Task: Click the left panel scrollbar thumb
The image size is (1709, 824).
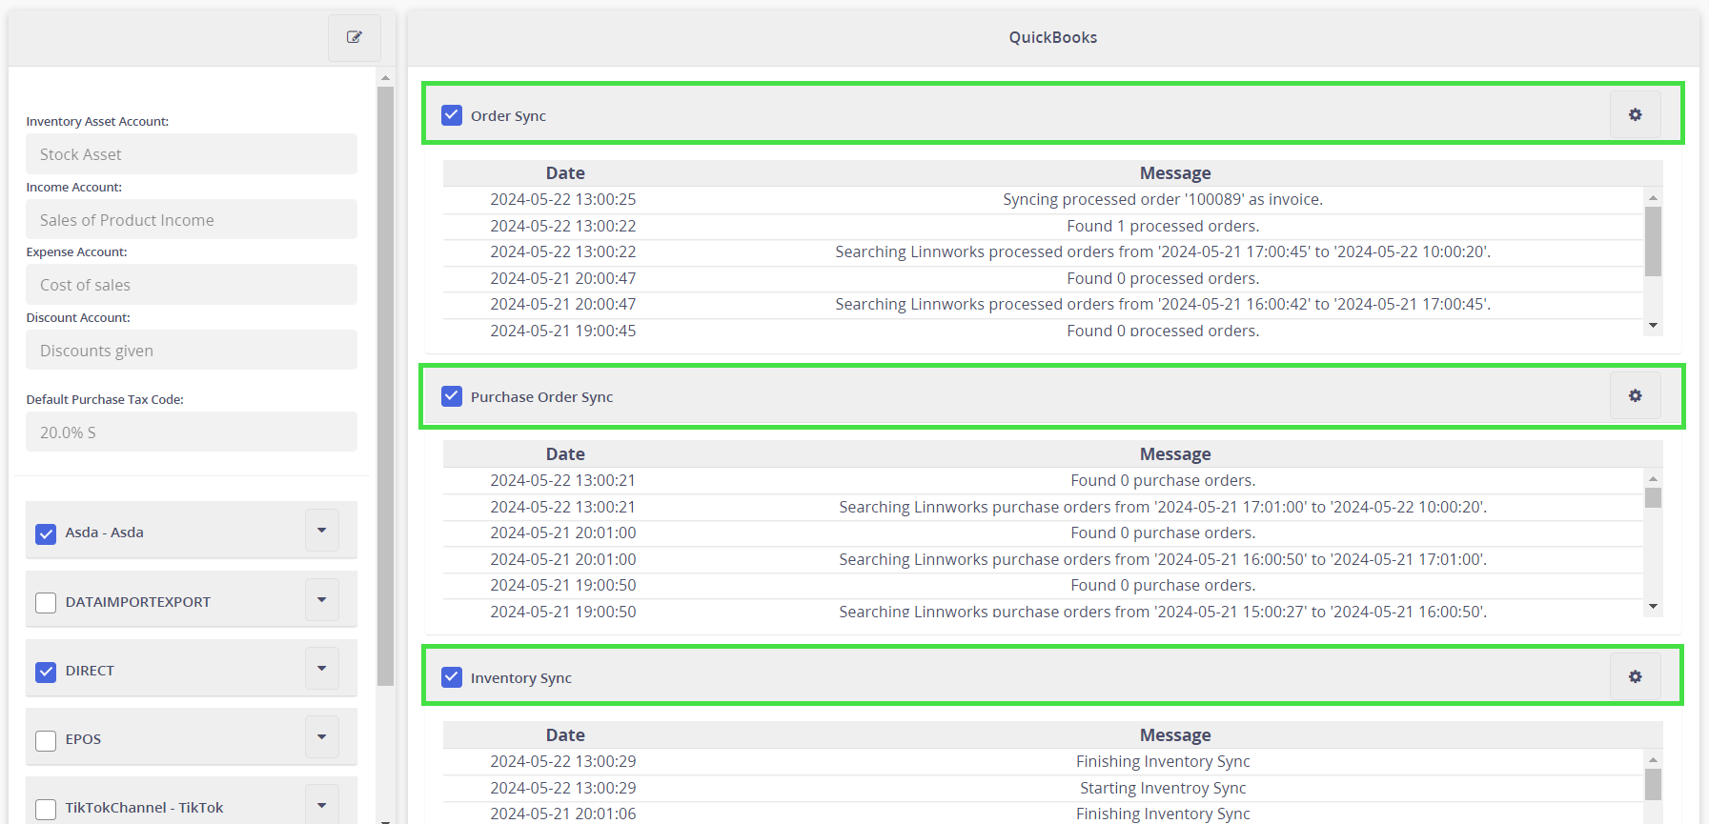Action: pyautogui.click(x=385, y=381)
